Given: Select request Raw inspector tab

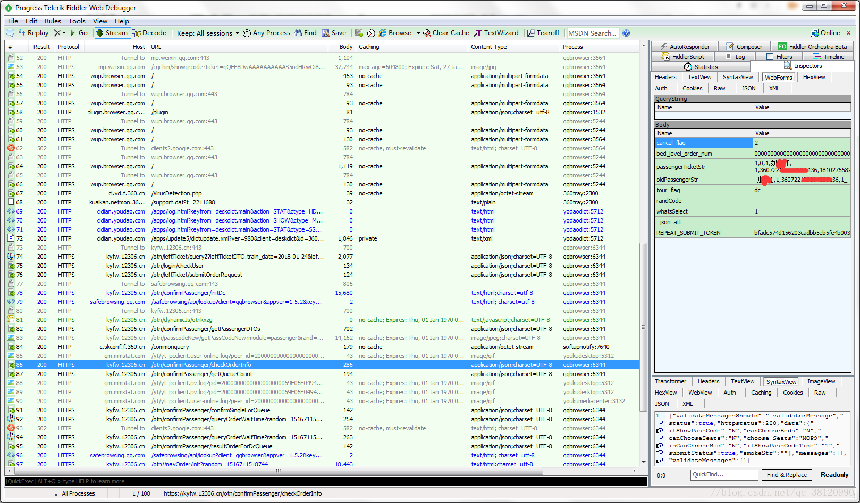Looking at the screenshot, I should (719, 89).
